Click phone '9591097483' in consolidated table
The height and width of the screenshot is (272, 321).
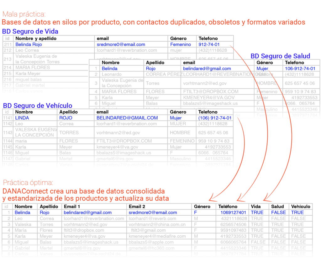coord(233,230)
